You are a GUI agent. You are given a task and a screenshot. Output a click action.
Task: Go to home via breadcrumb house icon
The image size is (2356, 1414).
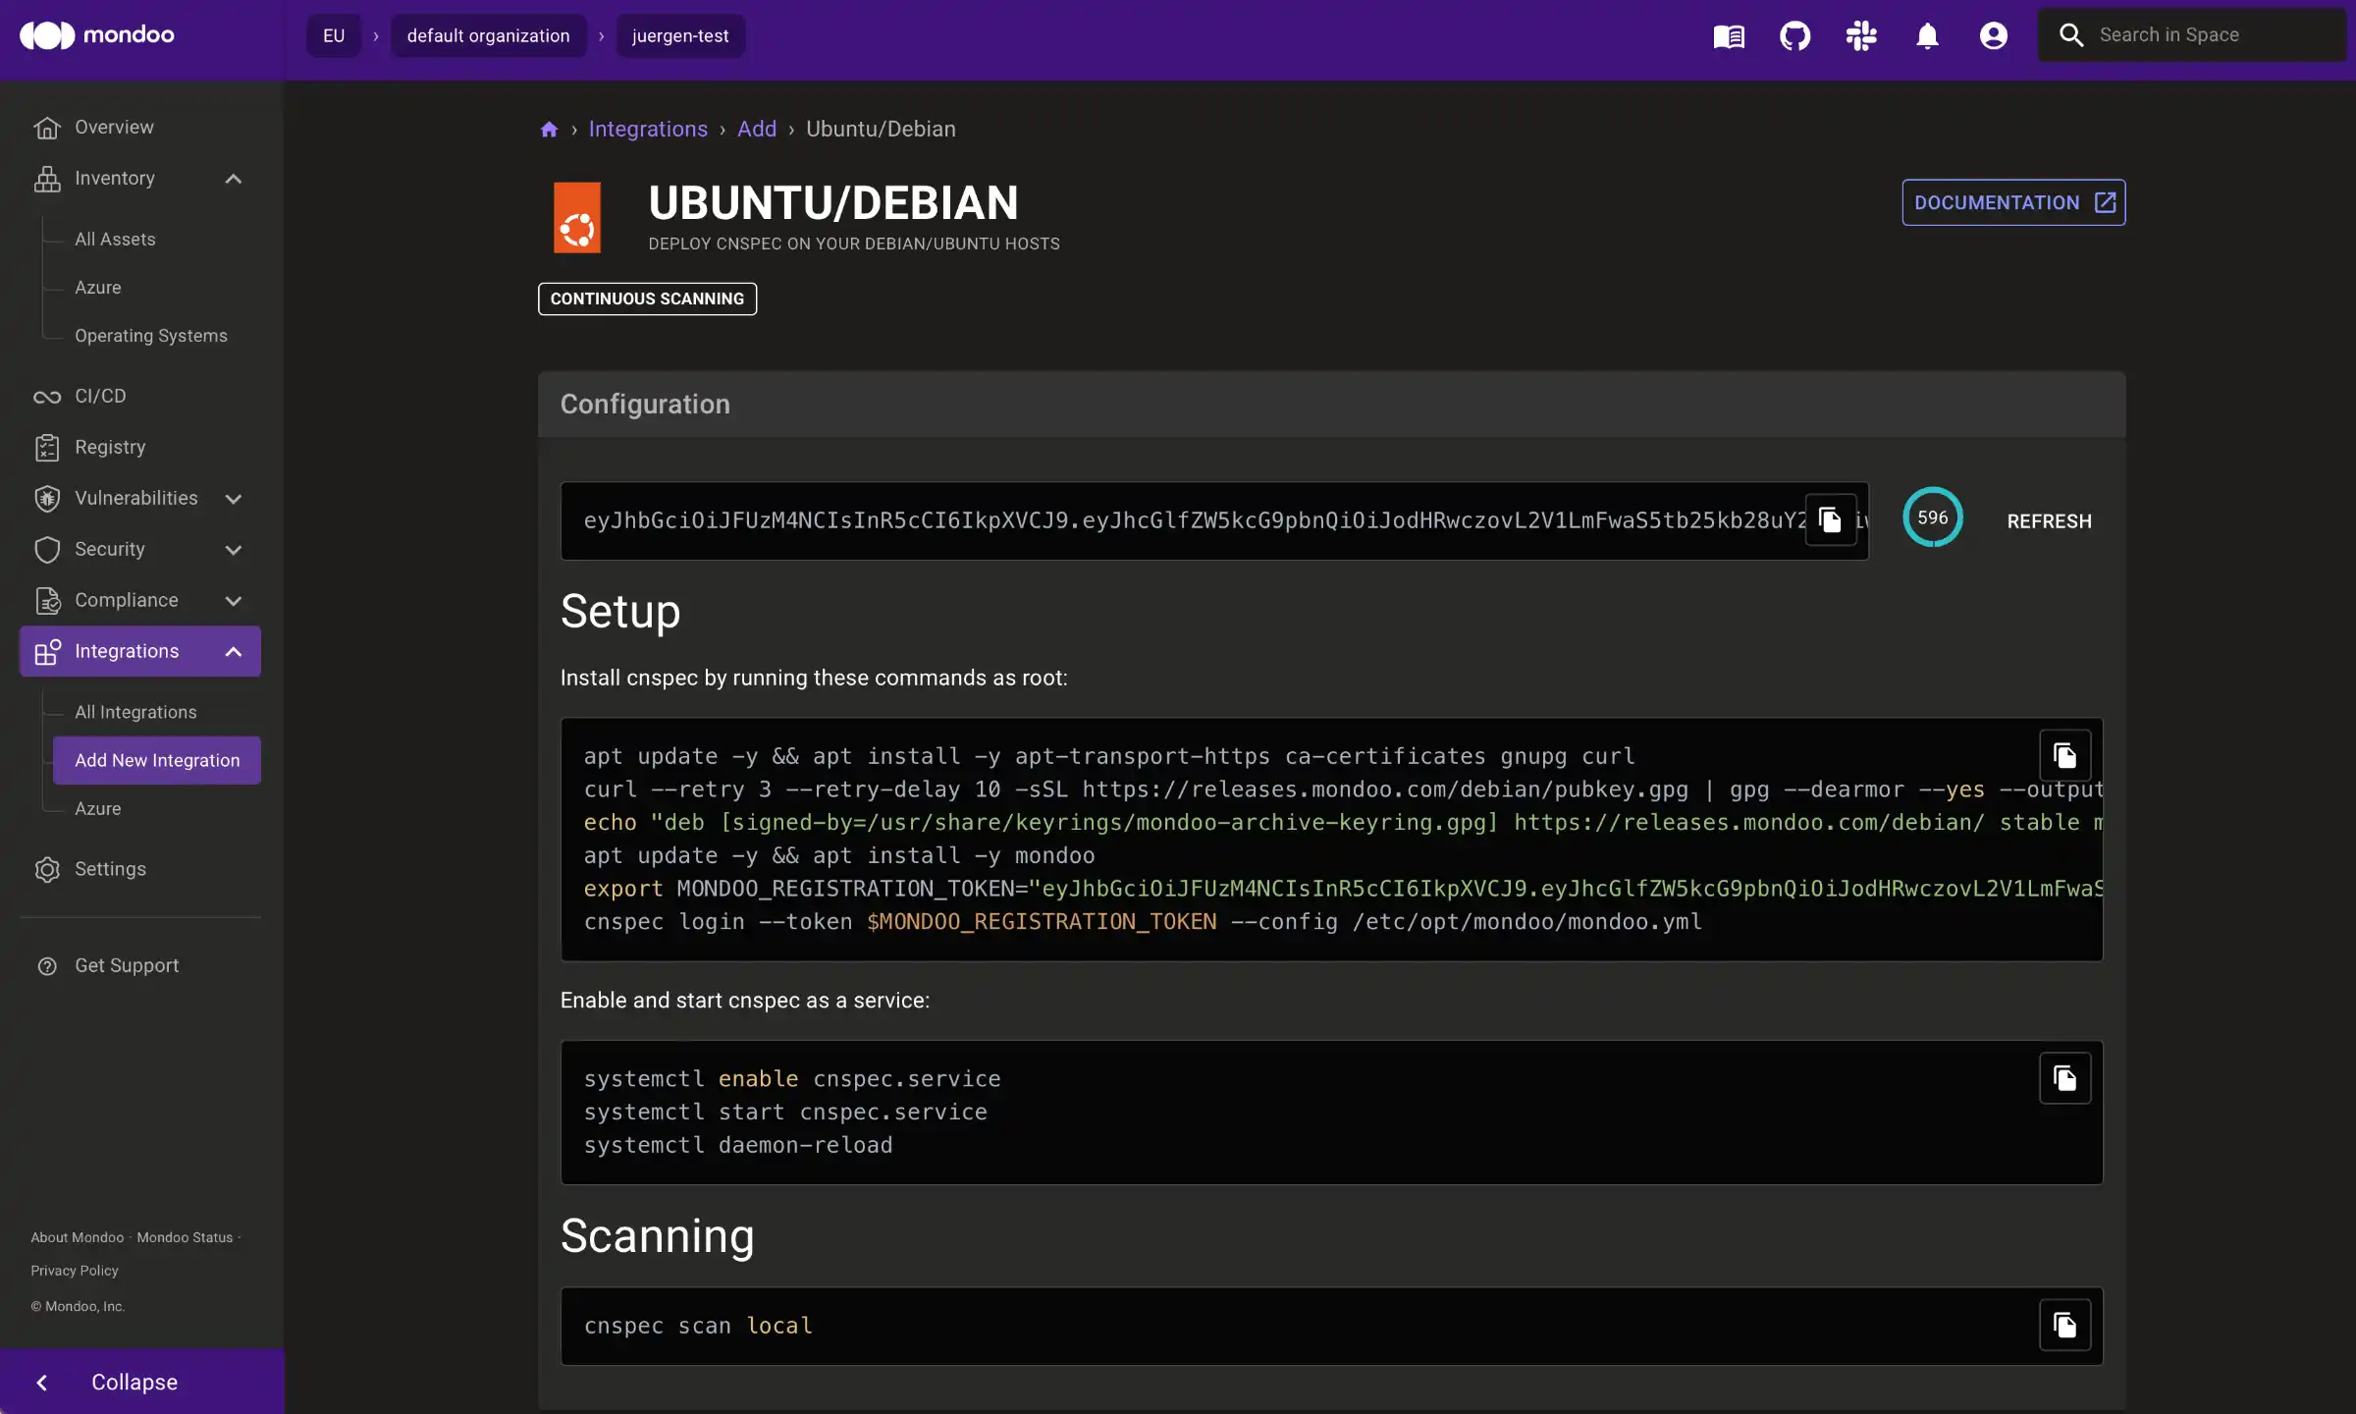click(549, 130)
